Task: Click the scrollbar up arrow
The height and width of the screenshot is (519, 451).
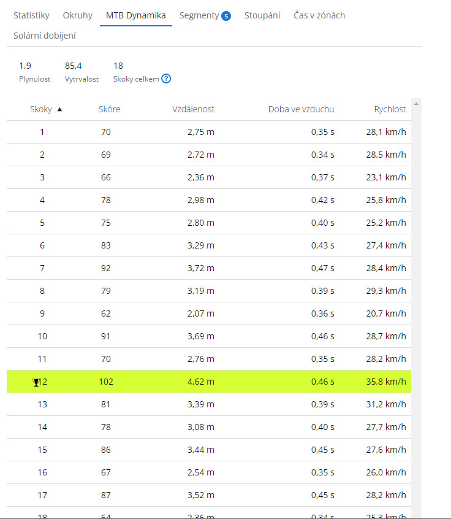Action: [x=417, y=104]
